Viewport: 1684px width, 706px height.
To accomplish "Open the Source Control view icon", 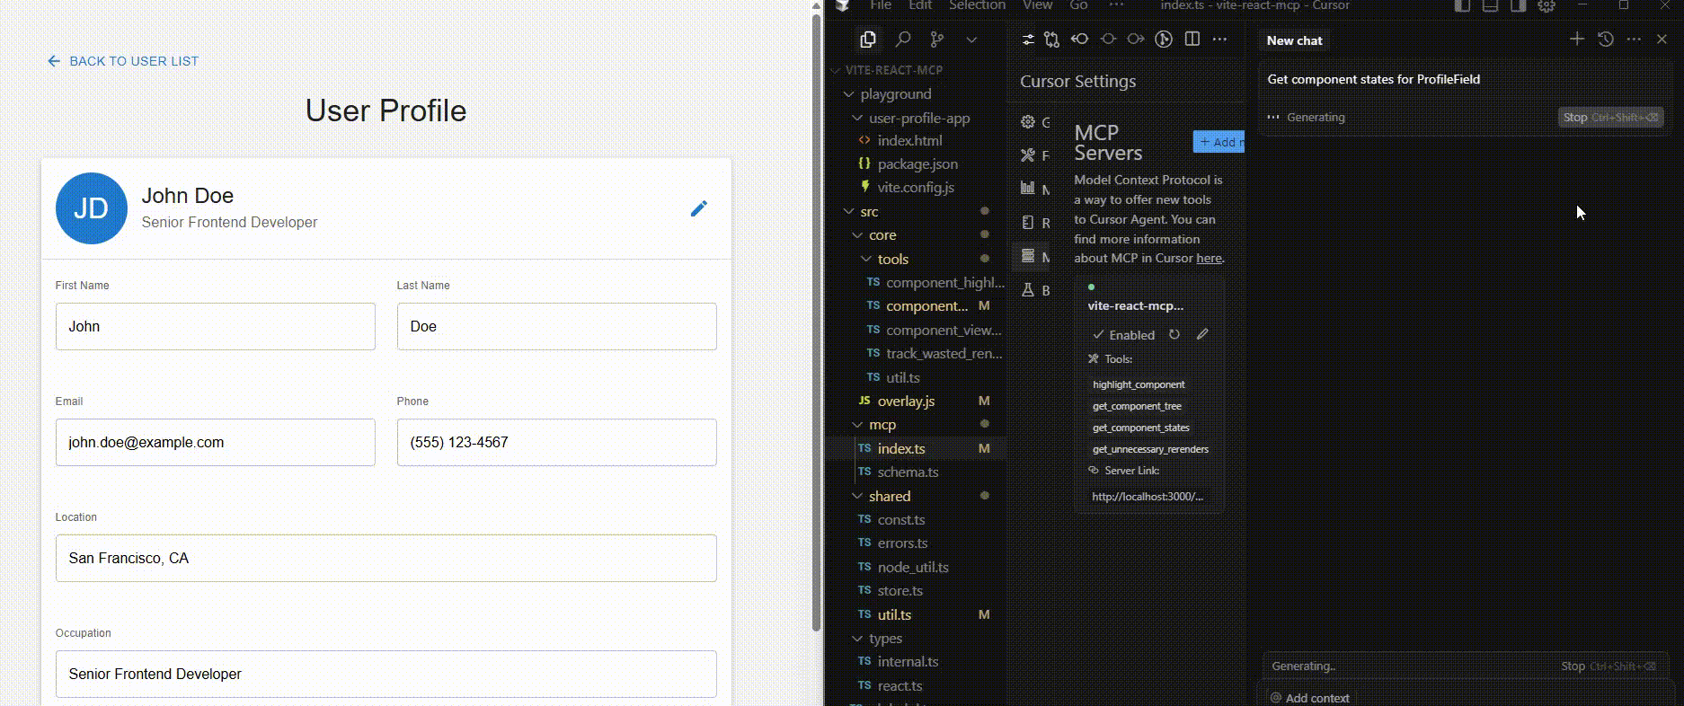I will 937,40.
